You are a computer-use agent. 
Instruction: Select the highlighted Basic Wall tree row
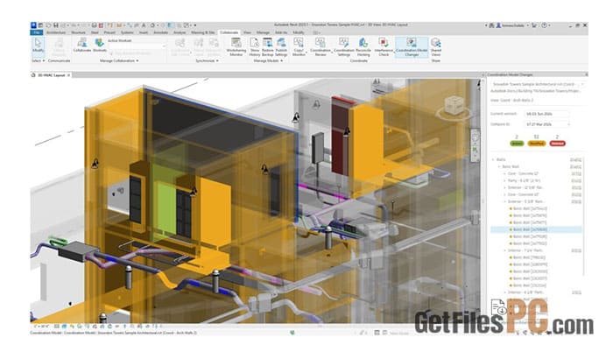click(536, 229)
